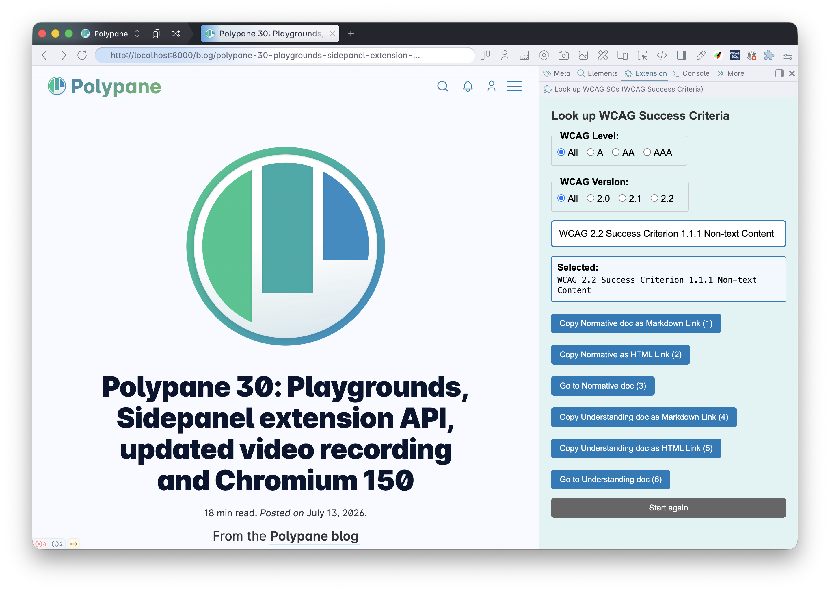Image resolution: width=830 pixels, height=592 pixels.
Task: Open a new tab with the plus icon
Action: (x=351, y=34)
